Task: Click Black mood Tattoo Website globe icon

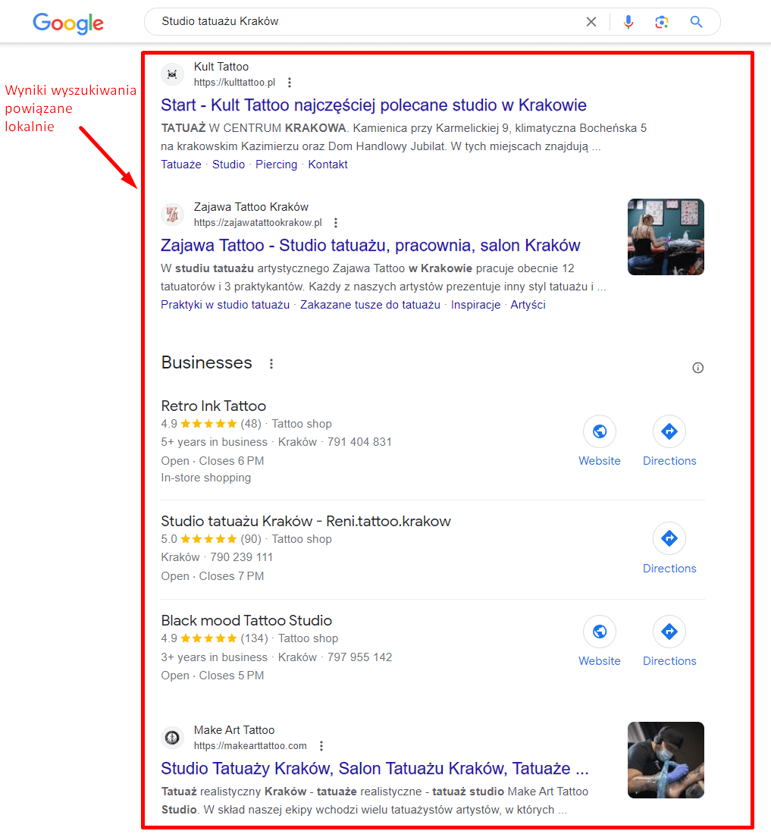Action: click(599, 632)
